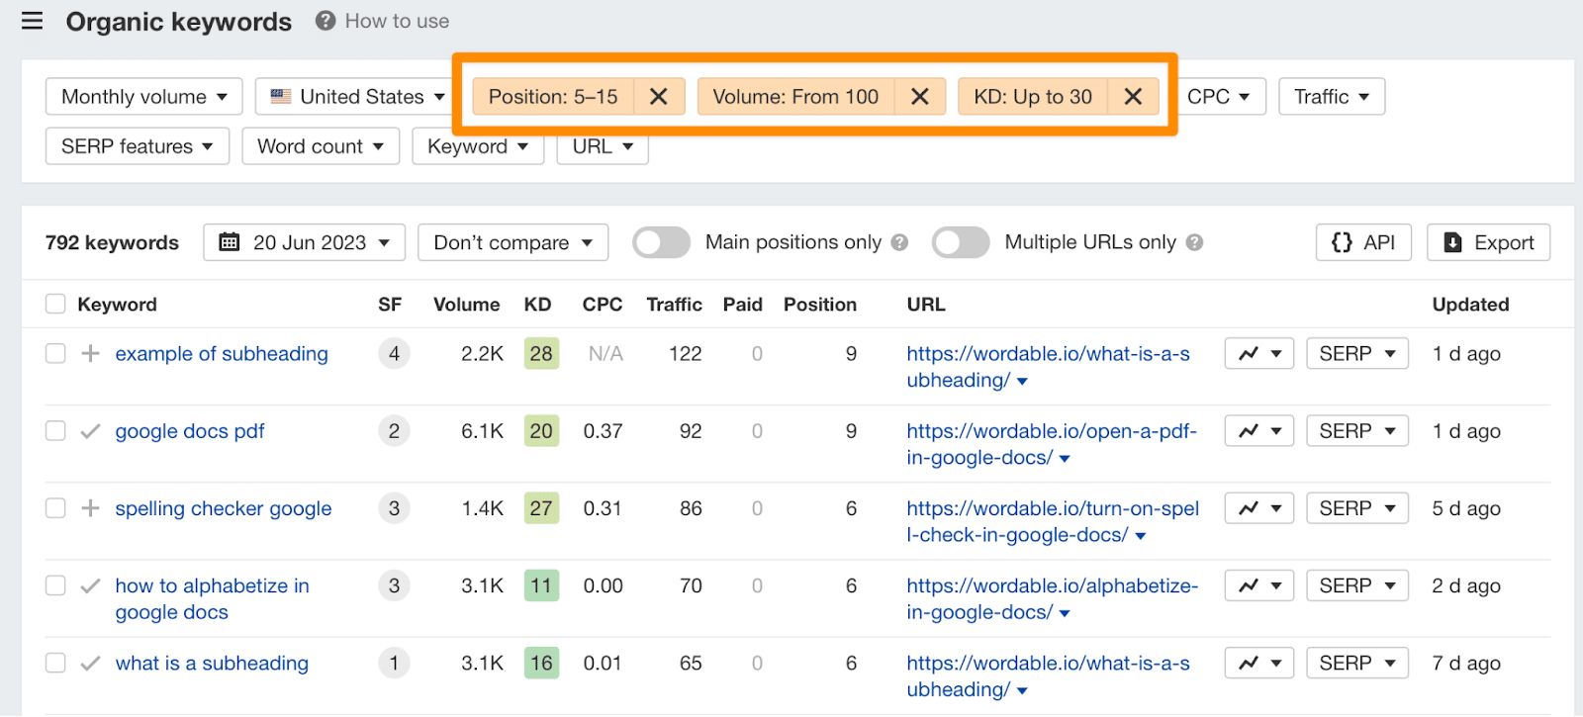Click the plus icon beside example of subheading
Image resolution: width=1583 pixels, height=717 pixels.
click(90, 354)
